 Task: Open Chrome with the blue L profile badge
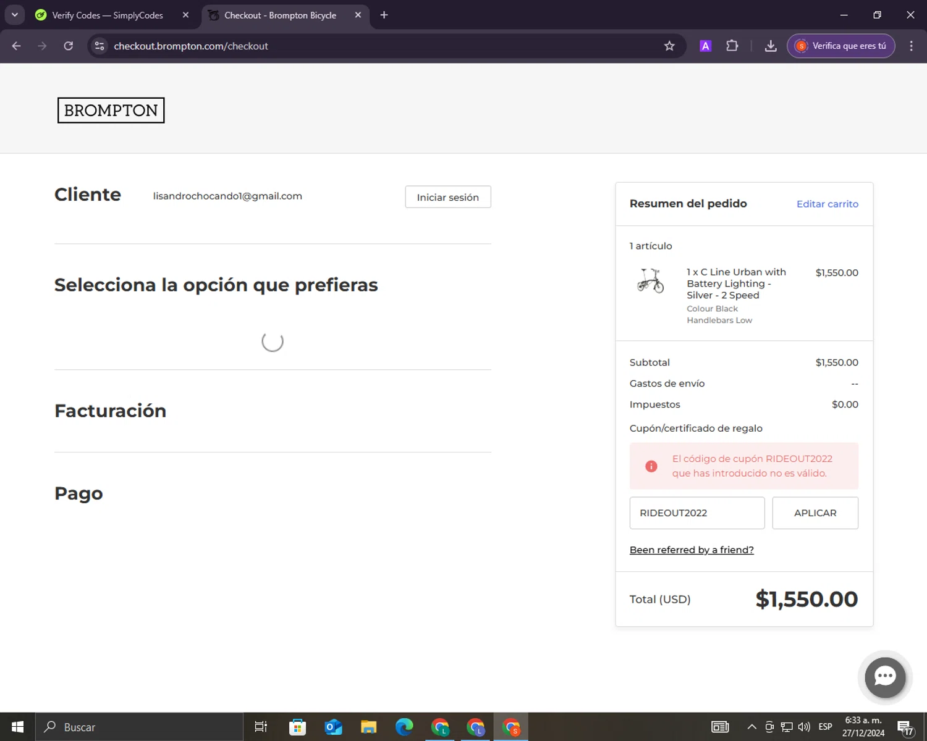click(x=476, y=727)
